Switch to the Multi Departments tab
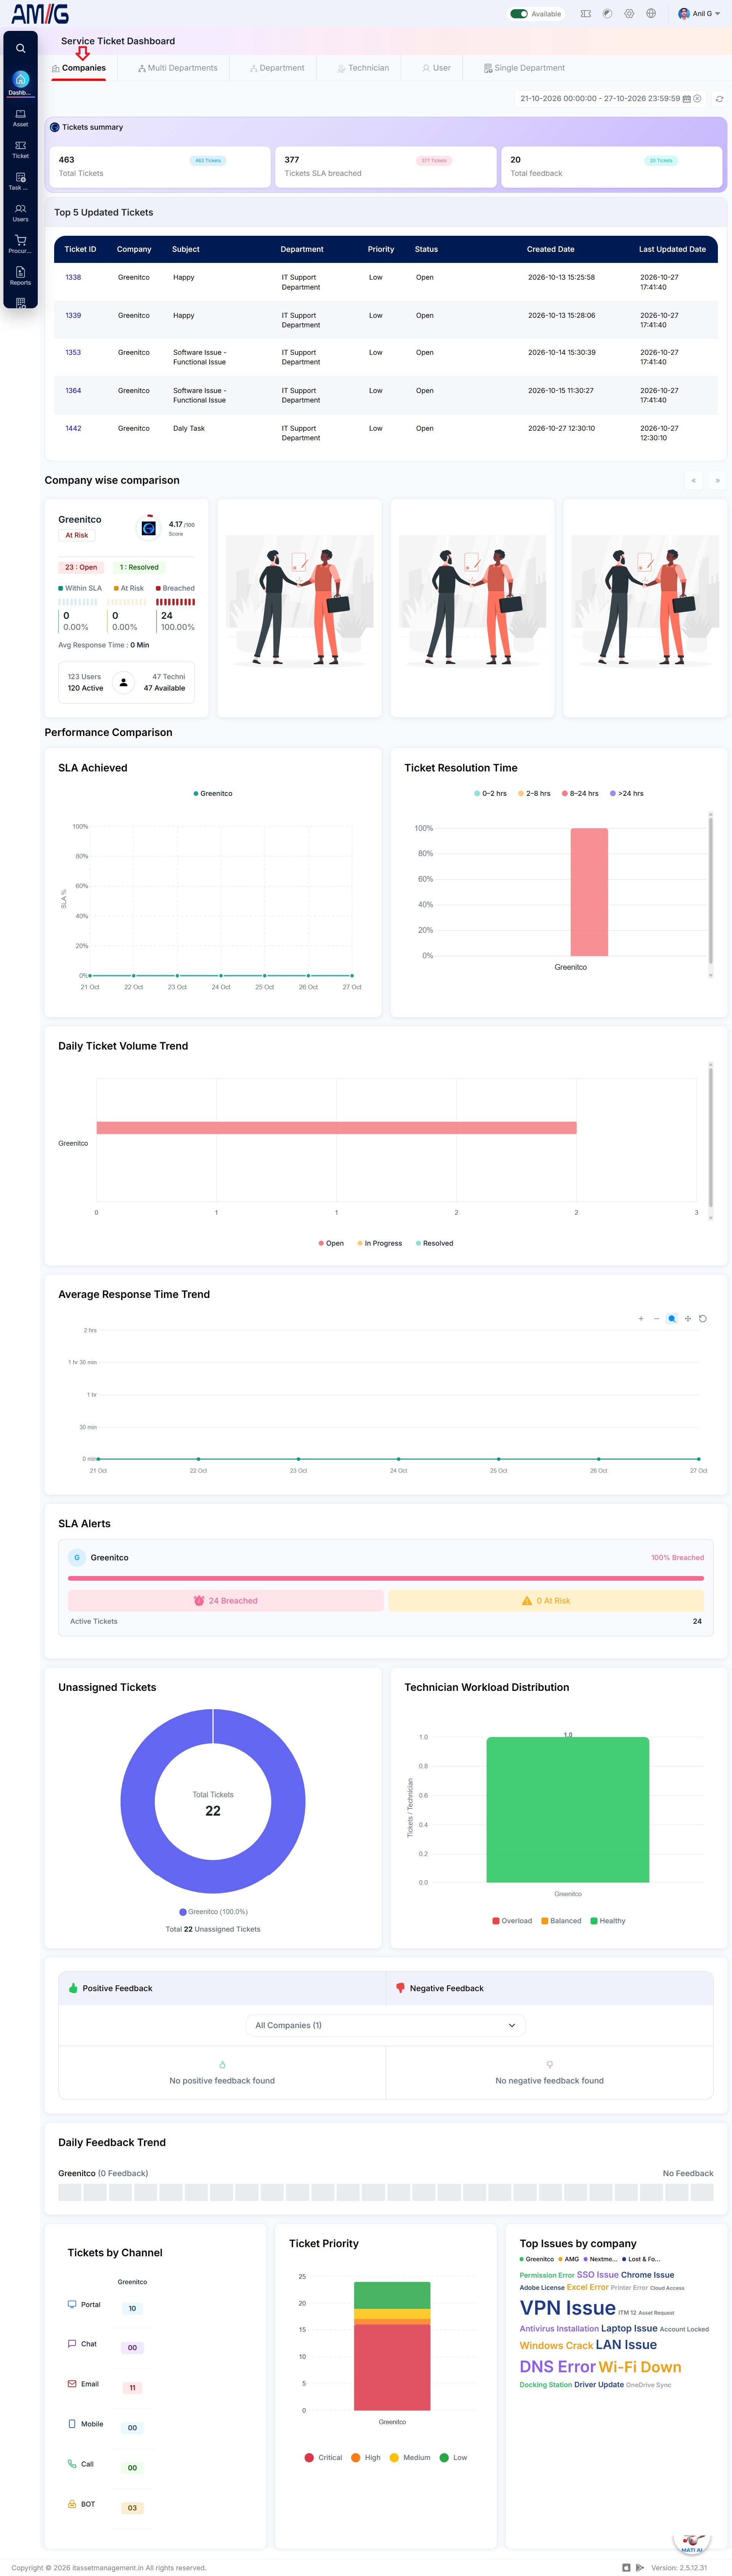The image size is (732, 2576). [x=178, y=68]
